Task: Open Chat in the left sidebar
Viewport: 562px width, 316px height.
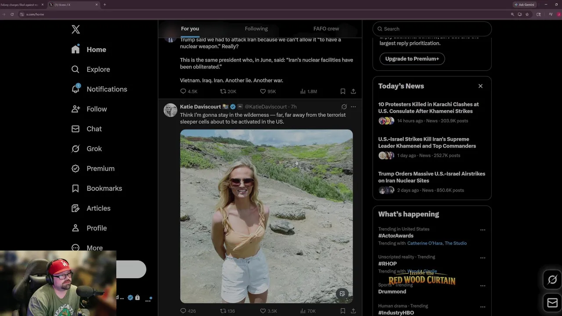Action: [86, 129]
